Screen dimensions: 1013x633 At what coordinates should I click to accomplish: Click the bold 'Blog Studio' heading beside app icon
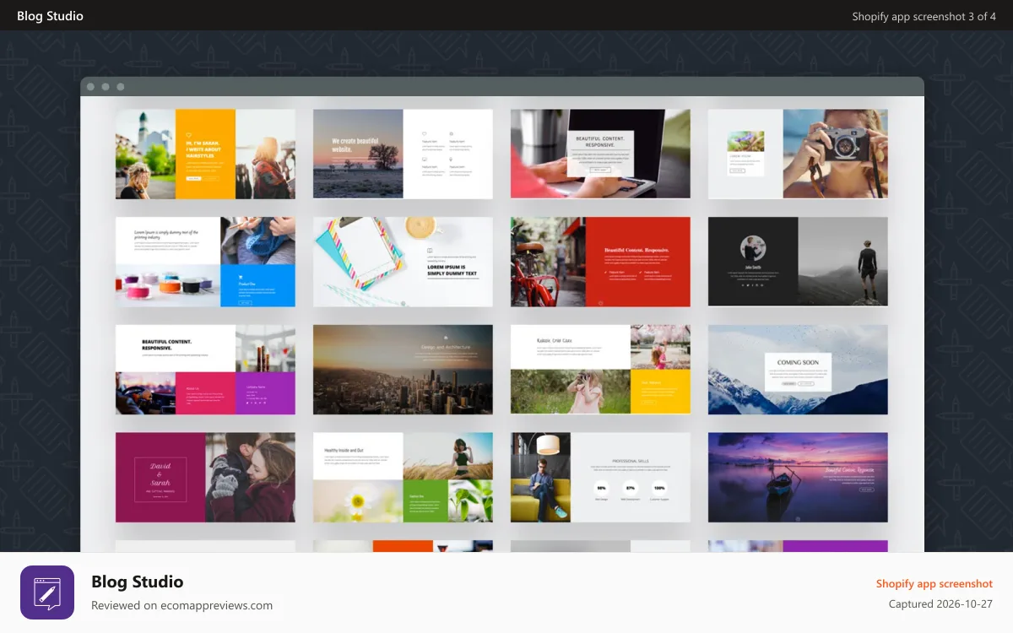[137, 582]
